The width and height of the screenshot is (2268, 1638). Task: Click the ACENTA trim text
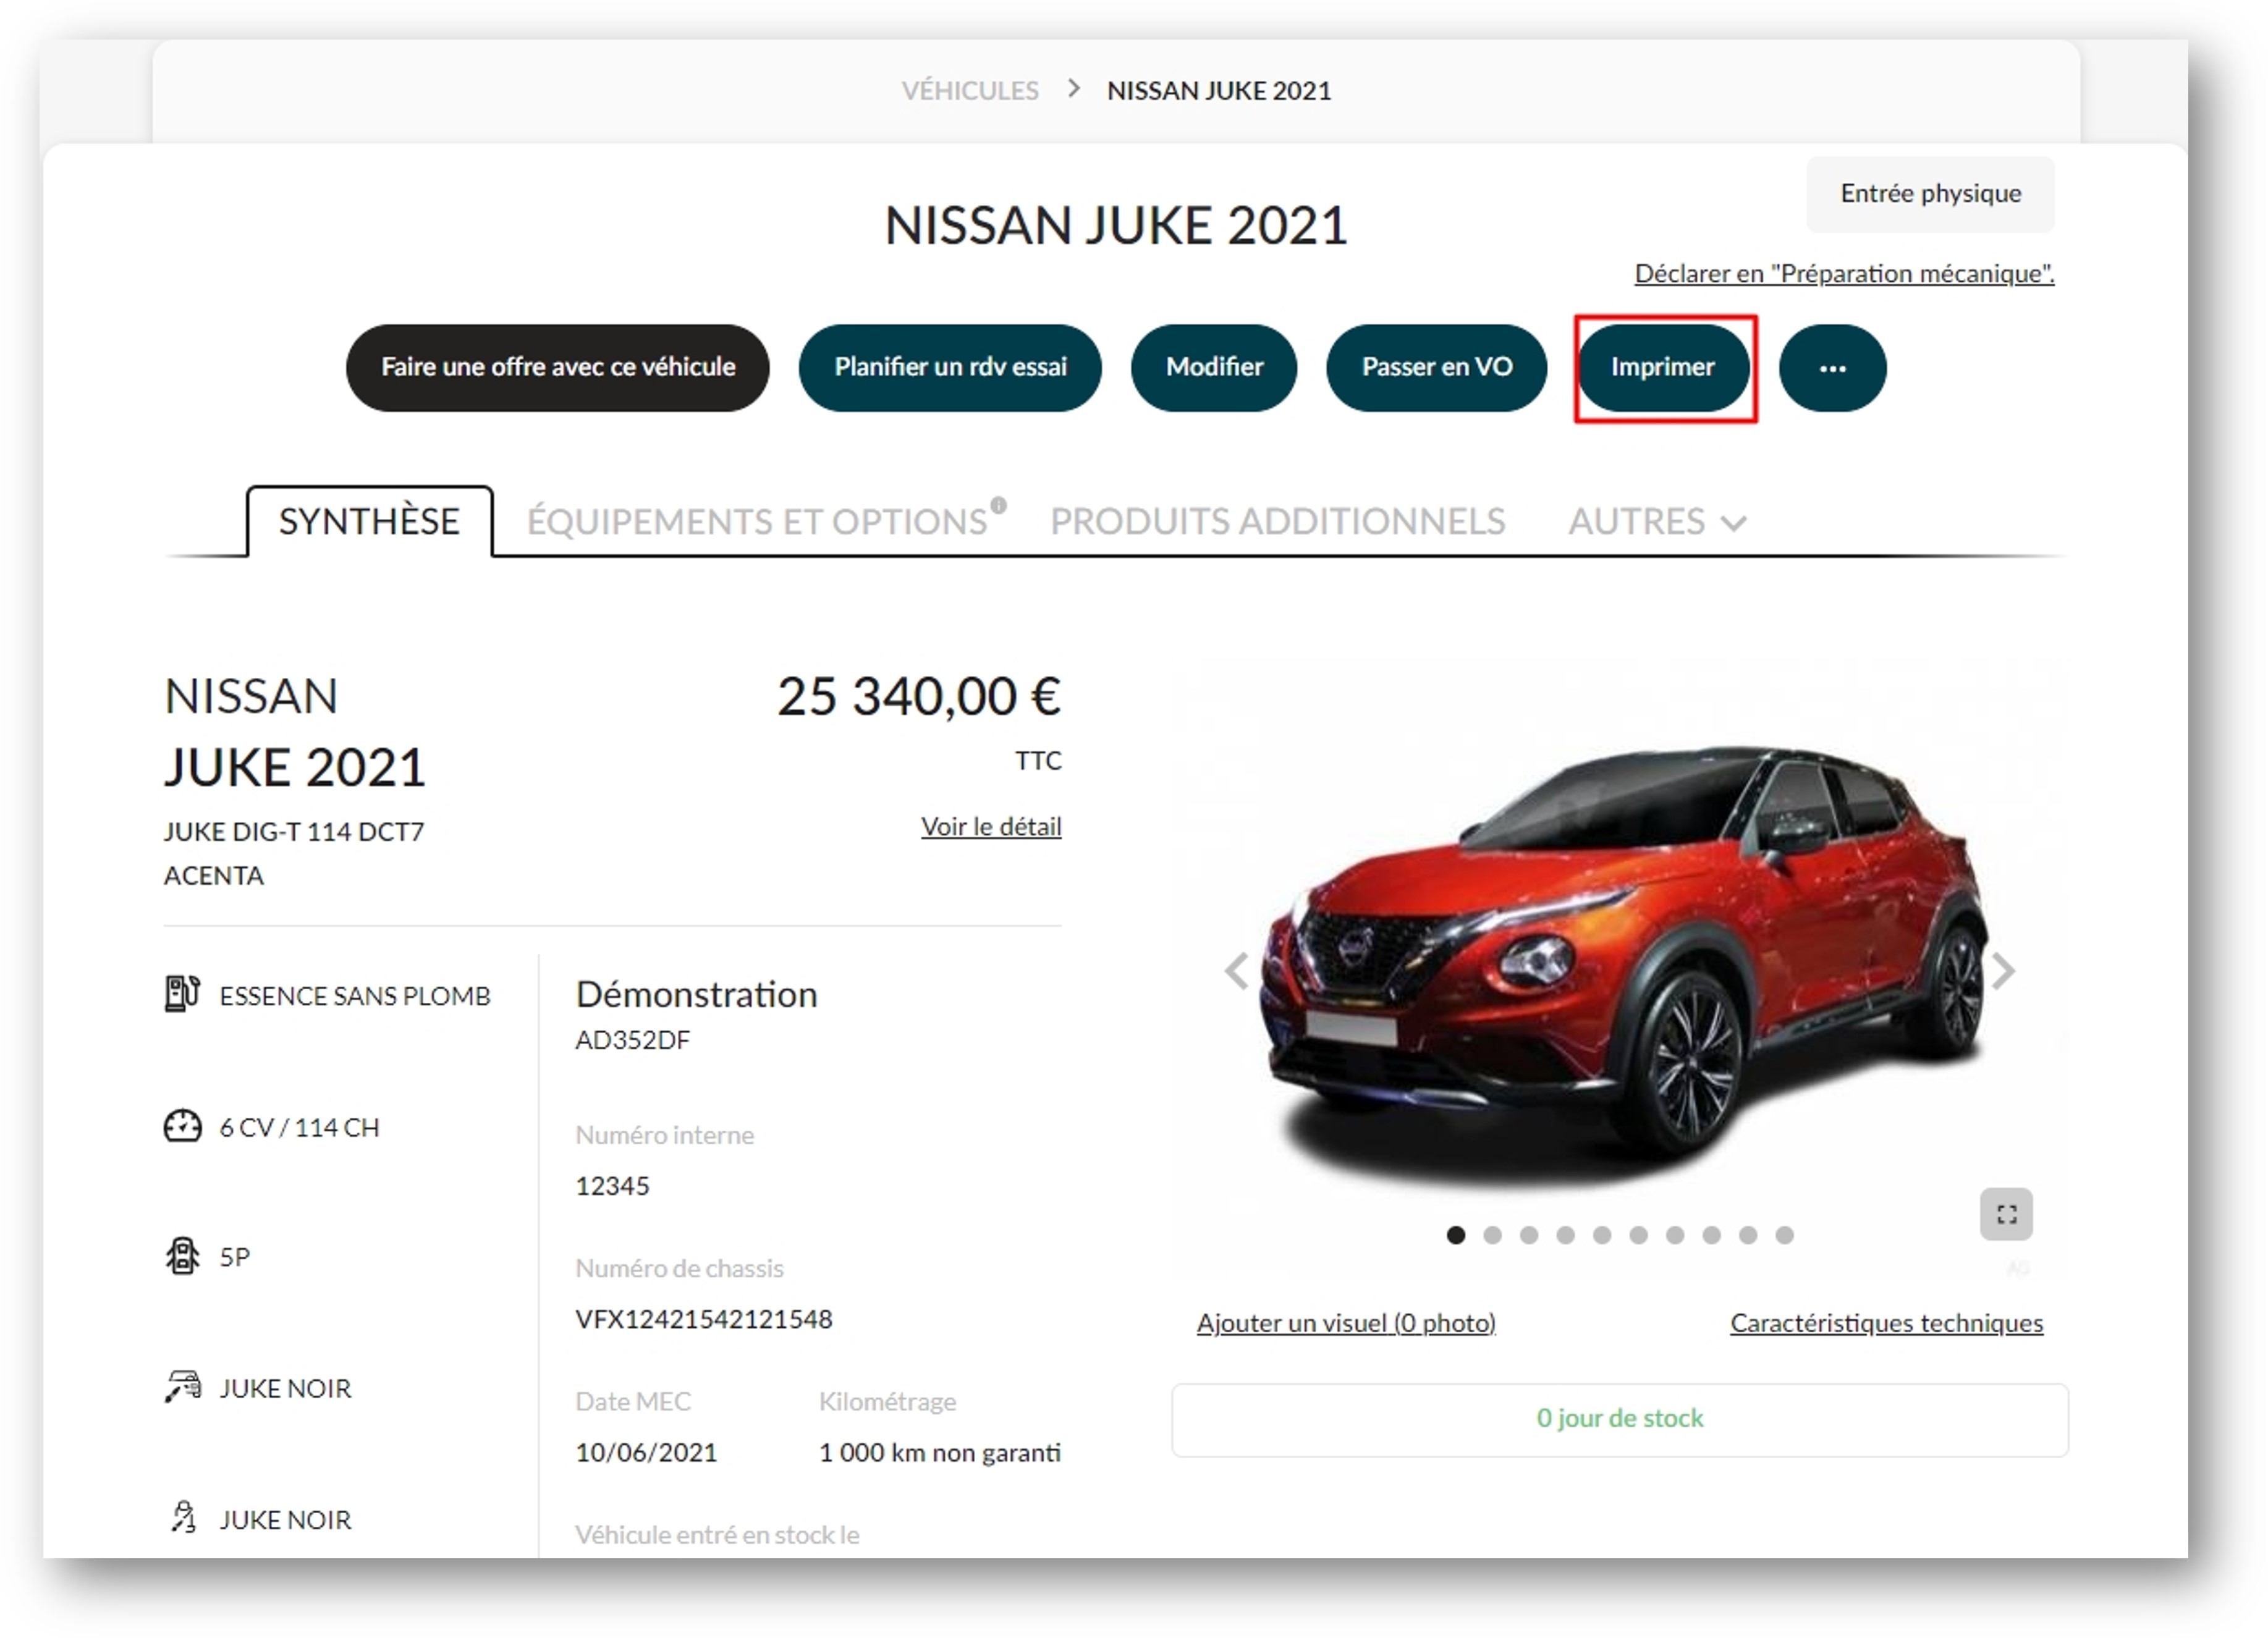coord(214,875)
